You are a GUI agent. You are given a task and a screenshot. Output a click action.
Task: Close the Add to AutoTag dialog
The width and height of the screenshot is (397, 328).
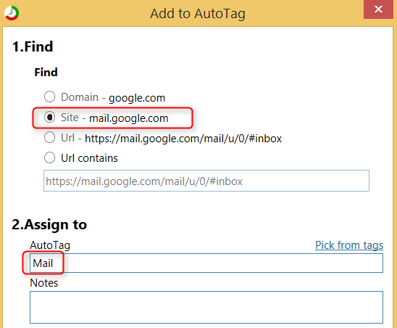pyautogui.click(x=378, y=9)
